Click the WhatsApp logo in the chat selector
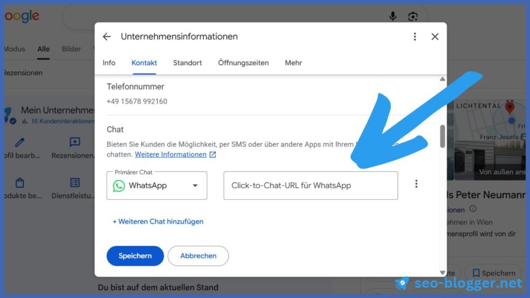530x298 pixels. coord(119,186)
